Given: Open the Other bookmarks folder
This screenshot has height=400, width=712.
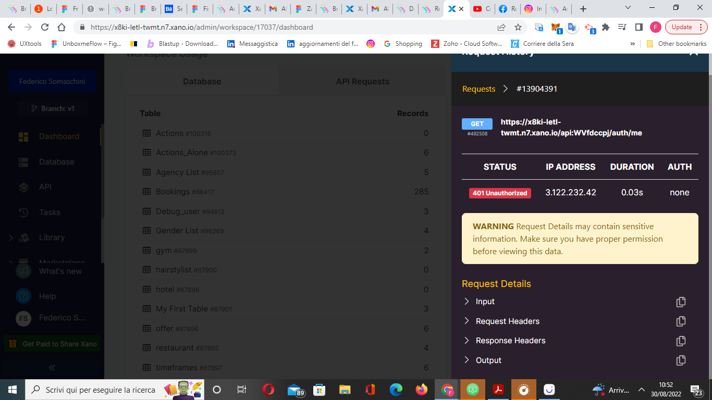Looking at the screenshot, I should [677, 44].
